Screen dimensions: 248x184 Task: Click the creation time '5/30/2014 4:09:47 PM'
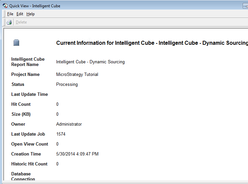[x=77, y=154]
